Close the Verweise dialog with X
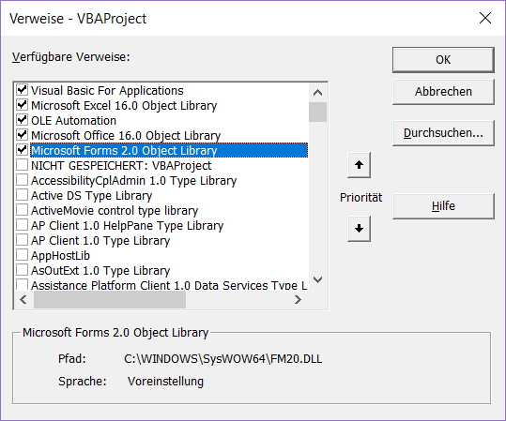506x421 pixels. point(485,18)
